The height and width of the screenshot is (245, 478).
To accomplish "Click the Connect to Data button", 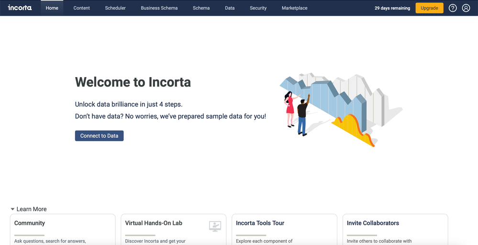I will 100,136.
